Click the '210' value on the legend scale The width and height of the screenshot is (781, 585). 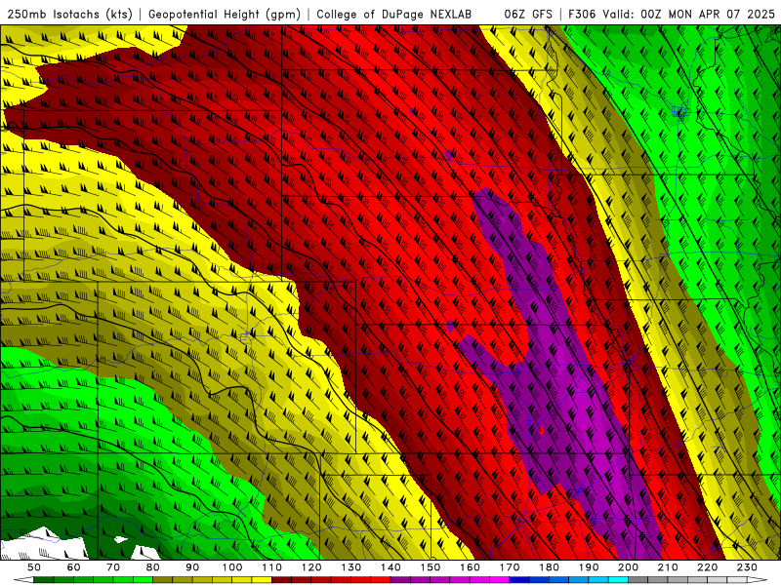668,567
